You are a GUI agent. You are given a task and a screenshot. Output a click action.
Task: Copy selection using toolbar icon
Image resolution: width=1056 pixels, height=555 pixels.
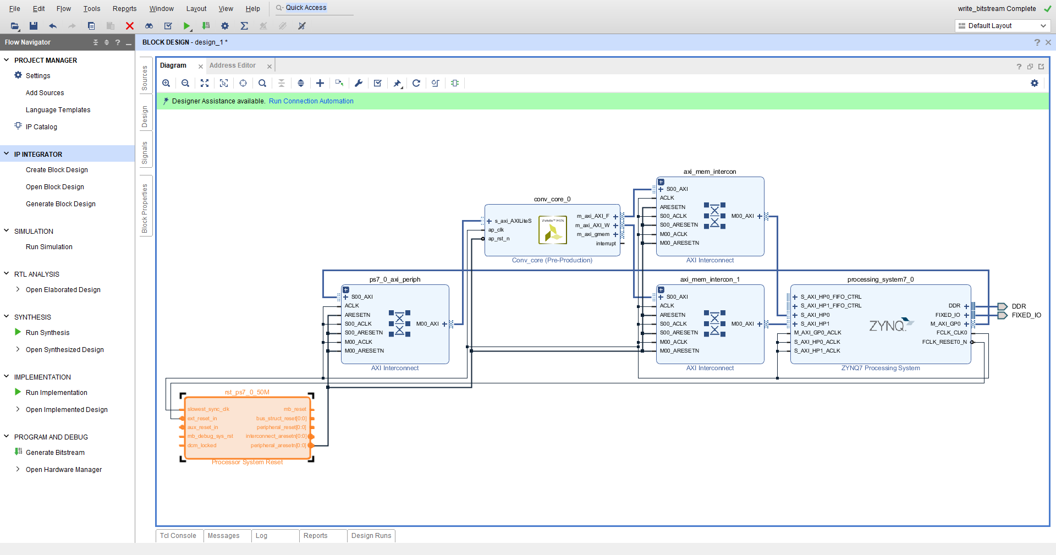click(91, 26)
